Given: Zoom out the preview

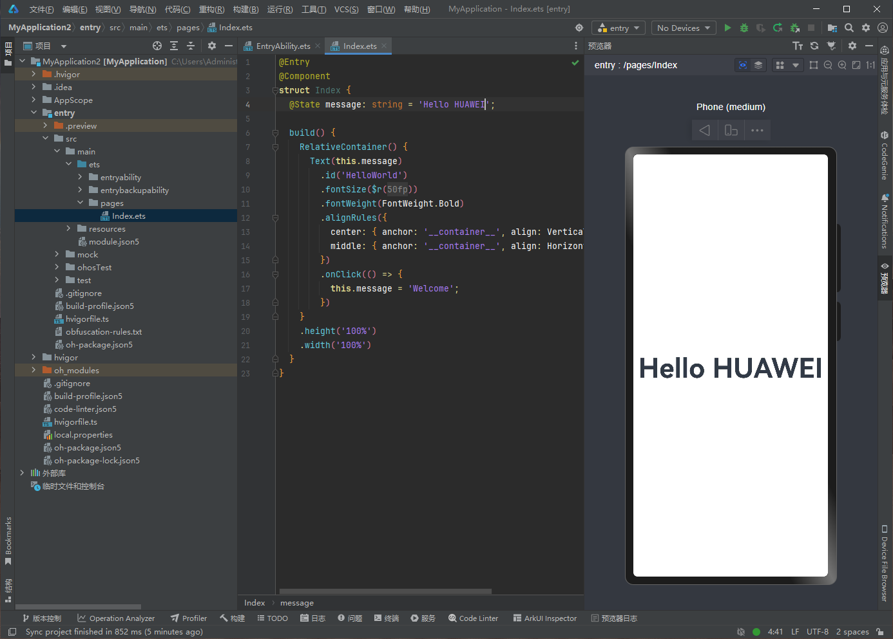Looking at the screenshot, I should pos(828,65).
